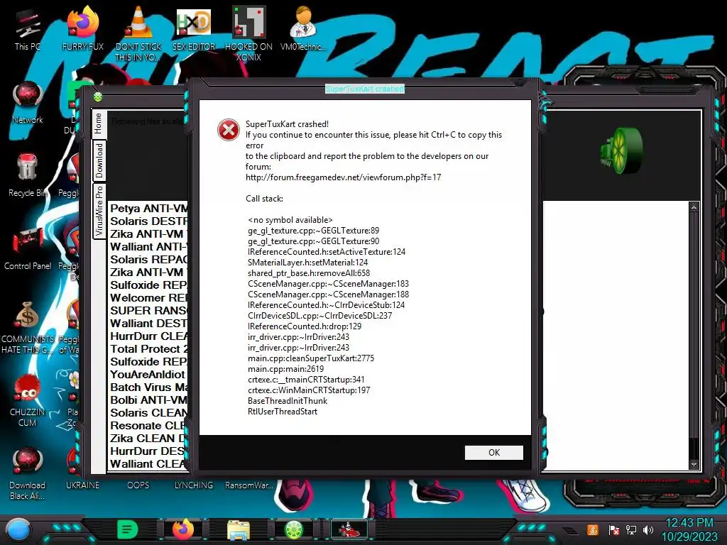Open File Explorer from the taskbar

239,529
